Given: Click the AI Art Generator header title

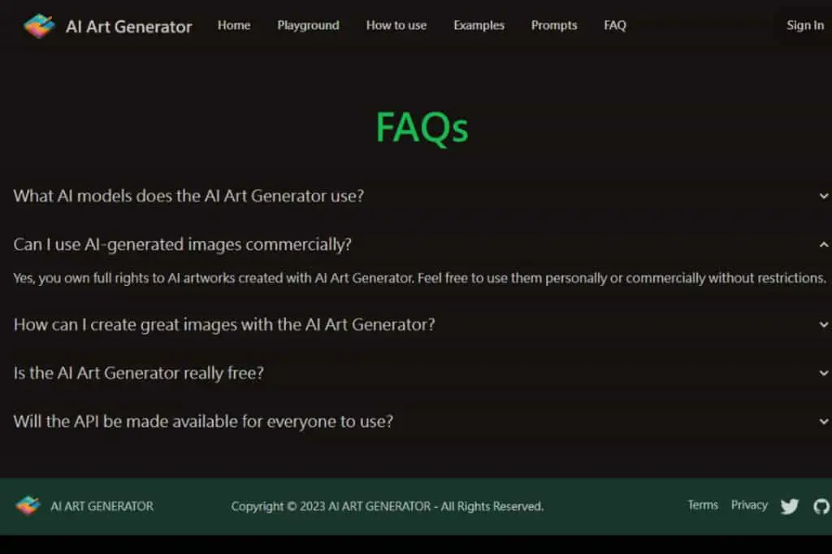Looking at the screenshot, I should point(129,27).
